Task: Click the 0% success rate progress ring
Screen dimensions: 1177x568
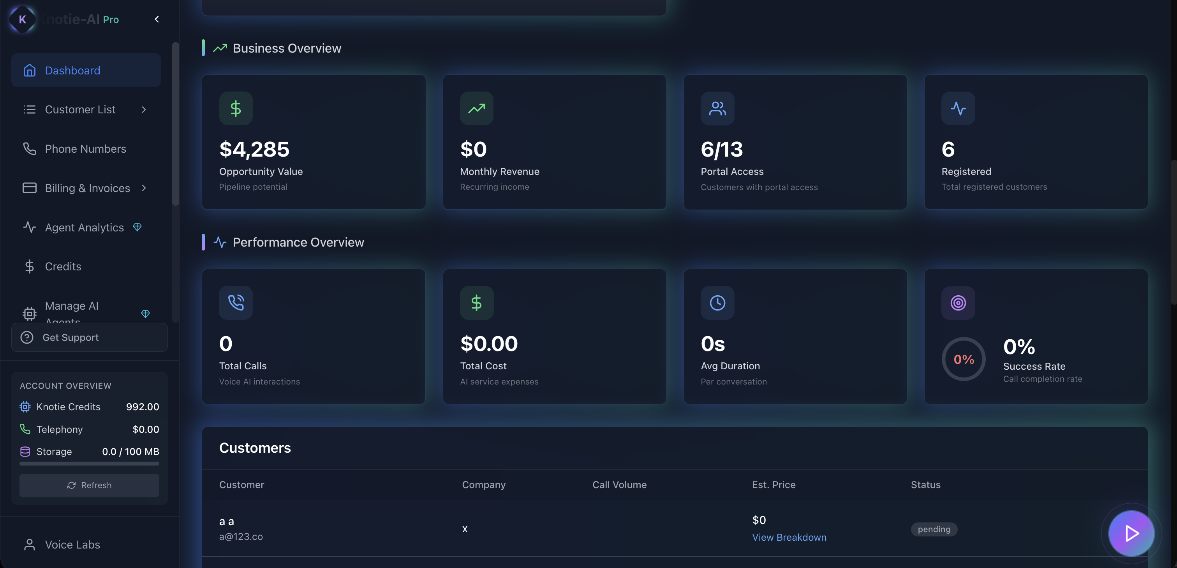Action: pyautogui.click(x=964, y=359)
